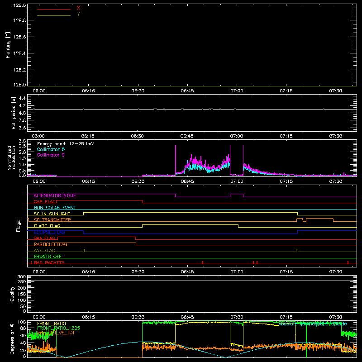
Task: Click the 128.8 tick label
Action: point(19,20)
